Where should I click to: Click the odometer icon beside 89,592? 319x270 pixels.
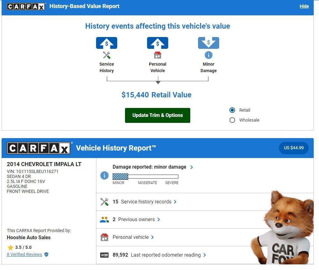coord(104,255)
